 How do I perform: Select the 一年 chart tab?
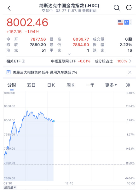[90, 85]
